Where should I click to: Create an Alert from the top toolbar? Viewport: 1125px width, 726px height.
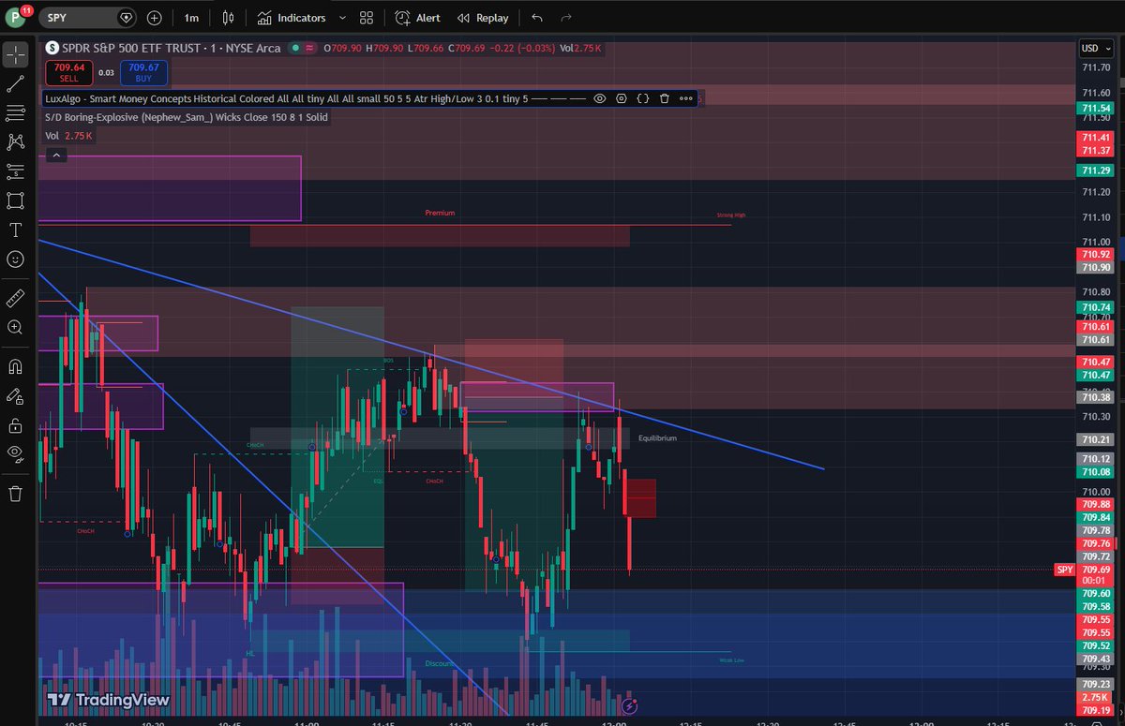pos(417,18)
